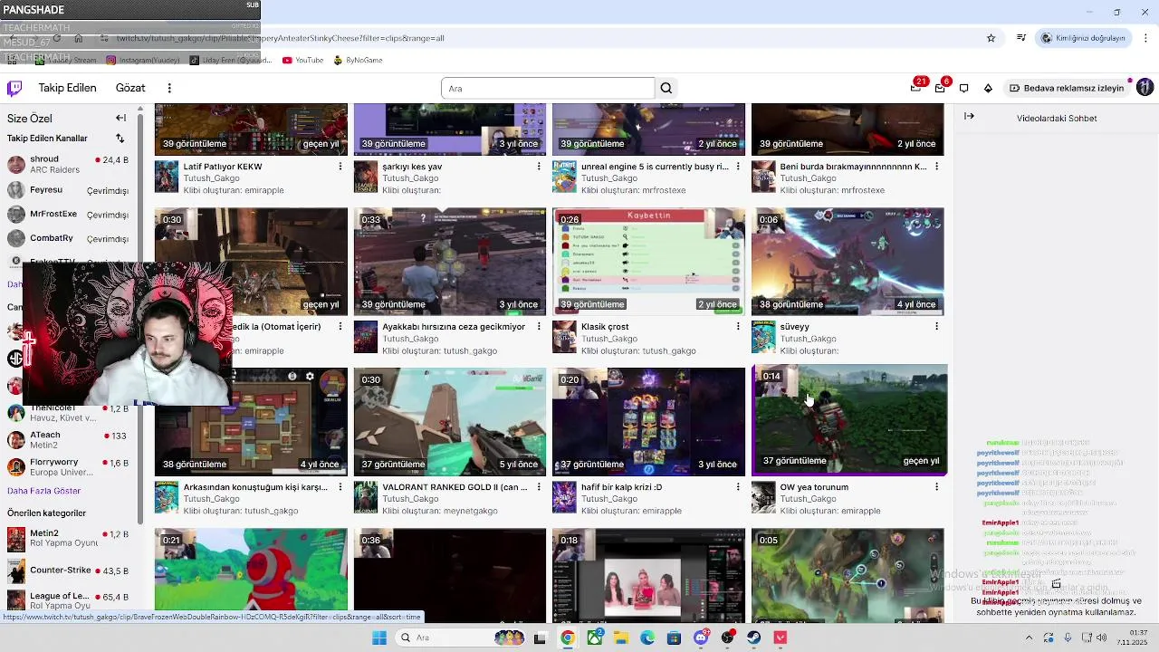Click the bits diamond icon
Viewport: 1159px width, 652px height.
[x=988, y=88]
